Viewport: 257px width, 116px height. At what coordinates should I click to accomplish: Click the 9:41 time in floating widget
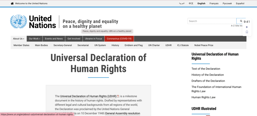point(247,22)
